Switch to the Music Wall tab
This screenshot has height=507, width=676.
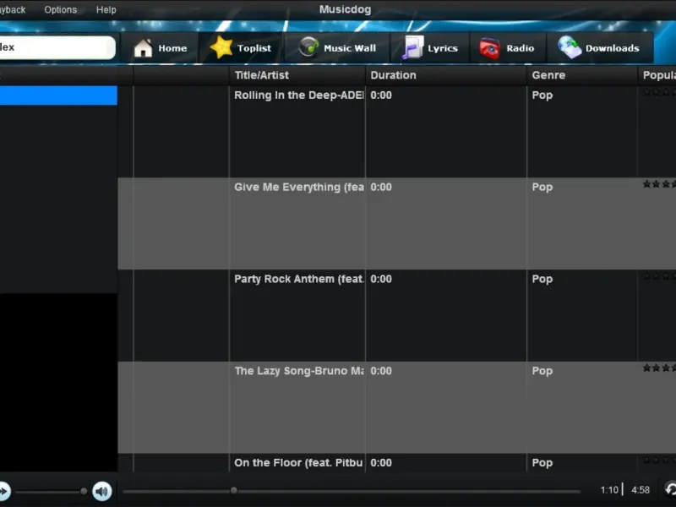(337, 48)
